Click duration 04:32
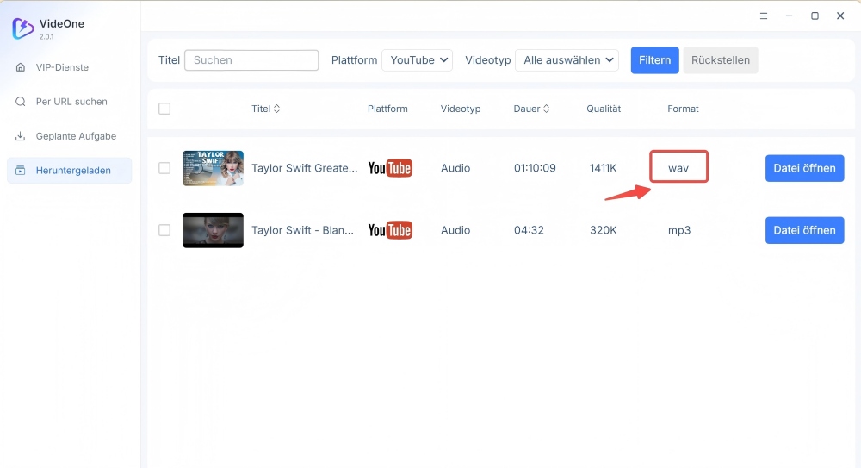This screenshot has width=861, height=468. point(529,230)
